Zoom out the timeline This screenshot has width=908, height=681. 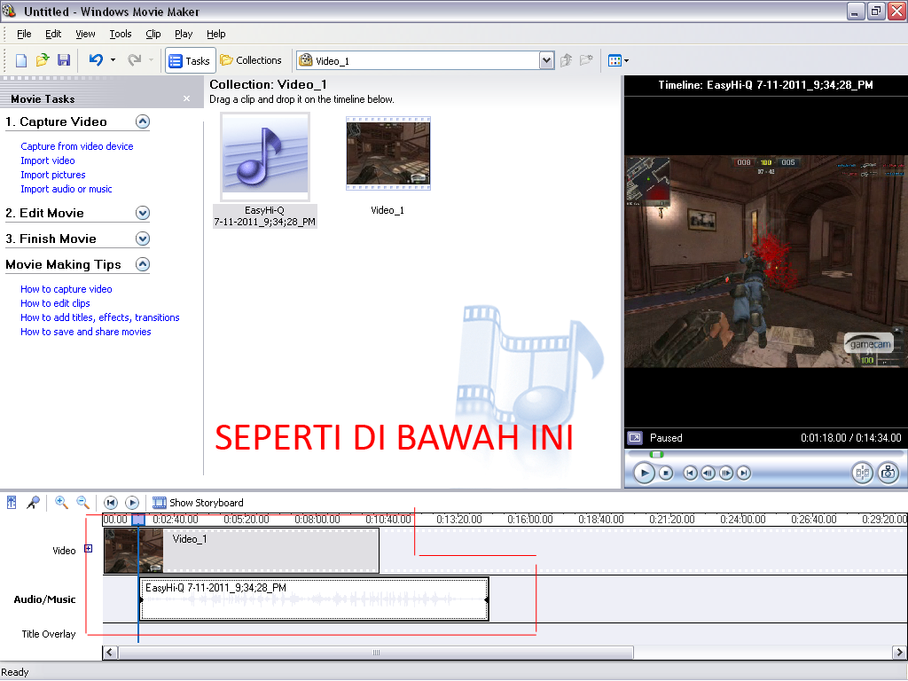82,502
